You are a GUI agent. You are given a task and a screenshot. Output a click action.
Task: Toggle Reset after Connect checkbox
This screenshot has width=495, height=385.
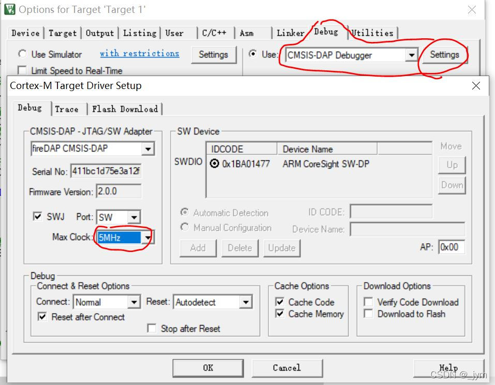click(x=42, y=317)
